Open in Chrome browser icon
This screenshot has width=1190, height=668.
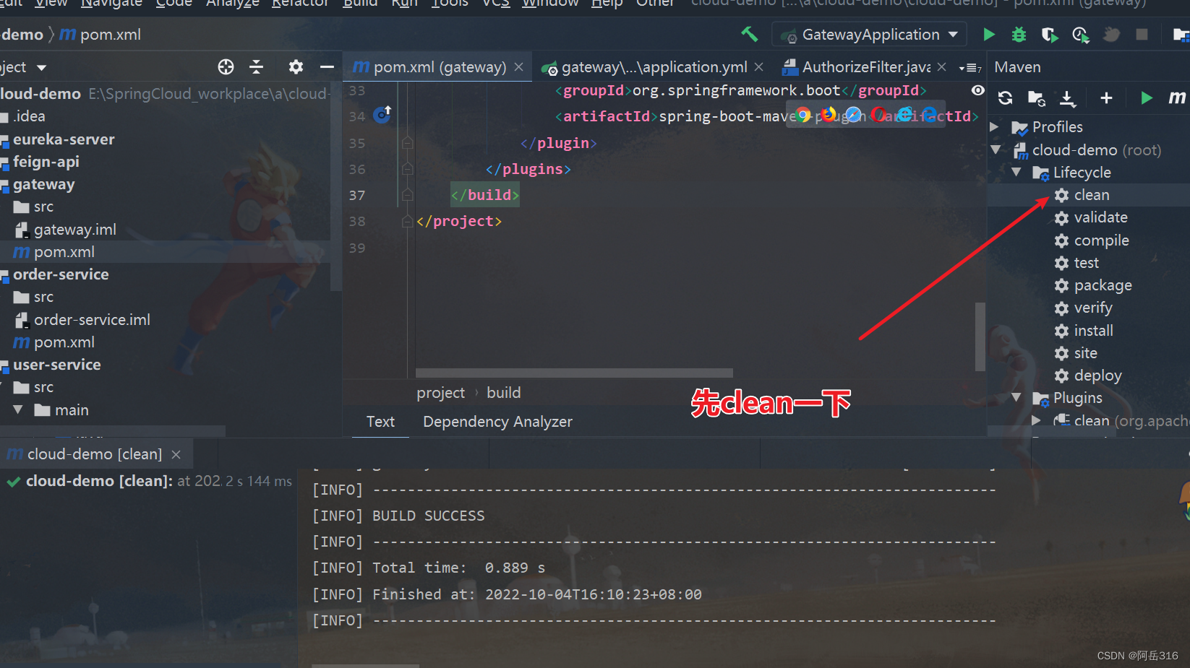(x=803, y=115)
